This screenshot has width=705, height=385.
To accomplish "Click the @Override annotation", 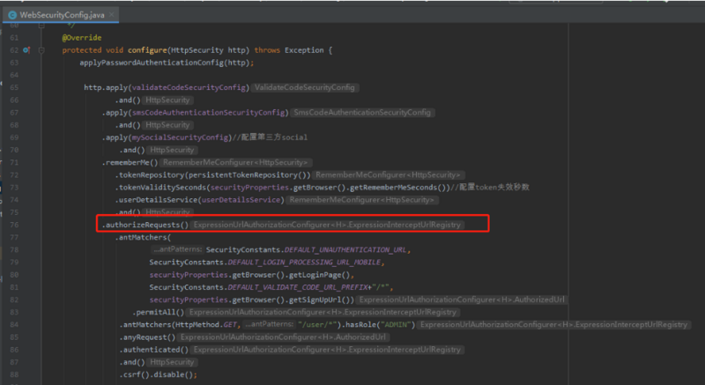I will click(81, 38).
